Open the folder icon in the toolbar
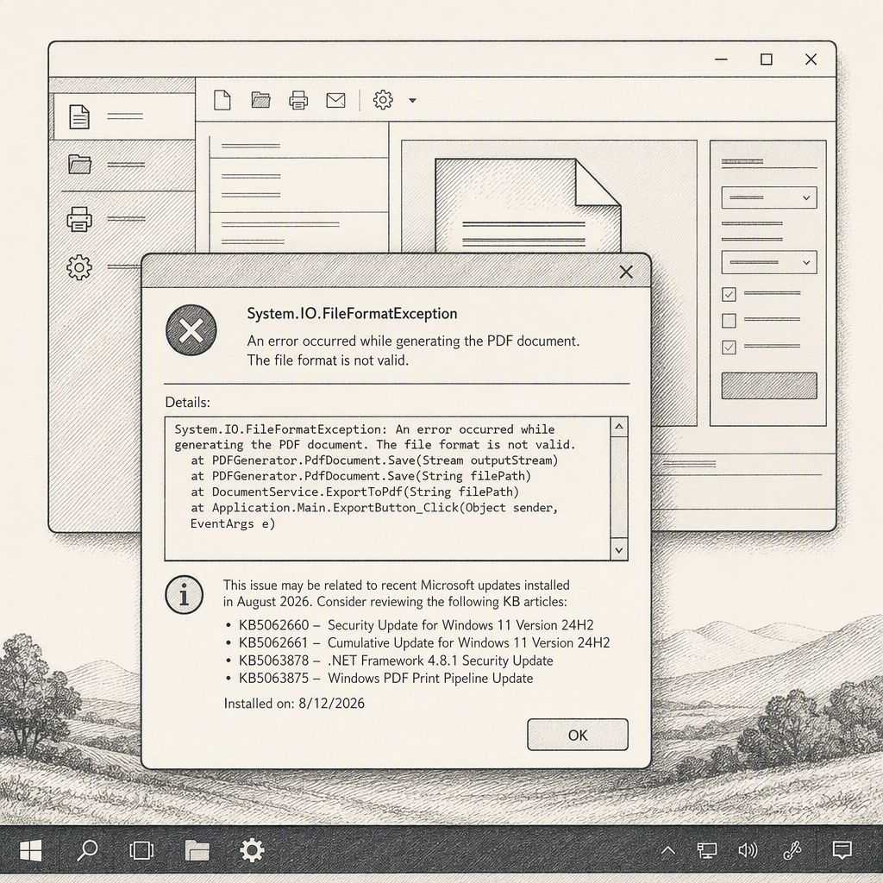This screenshot has width=883, height=883. 260,100
